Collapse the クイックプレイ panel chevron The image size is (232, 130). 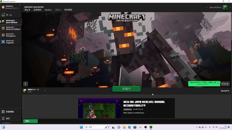click(x=207, y=7)
